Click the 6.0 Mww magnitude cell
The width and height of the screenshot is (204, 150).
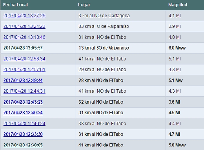[177, 48]
